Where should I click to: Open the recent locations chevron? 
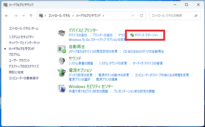pos(23,16)
